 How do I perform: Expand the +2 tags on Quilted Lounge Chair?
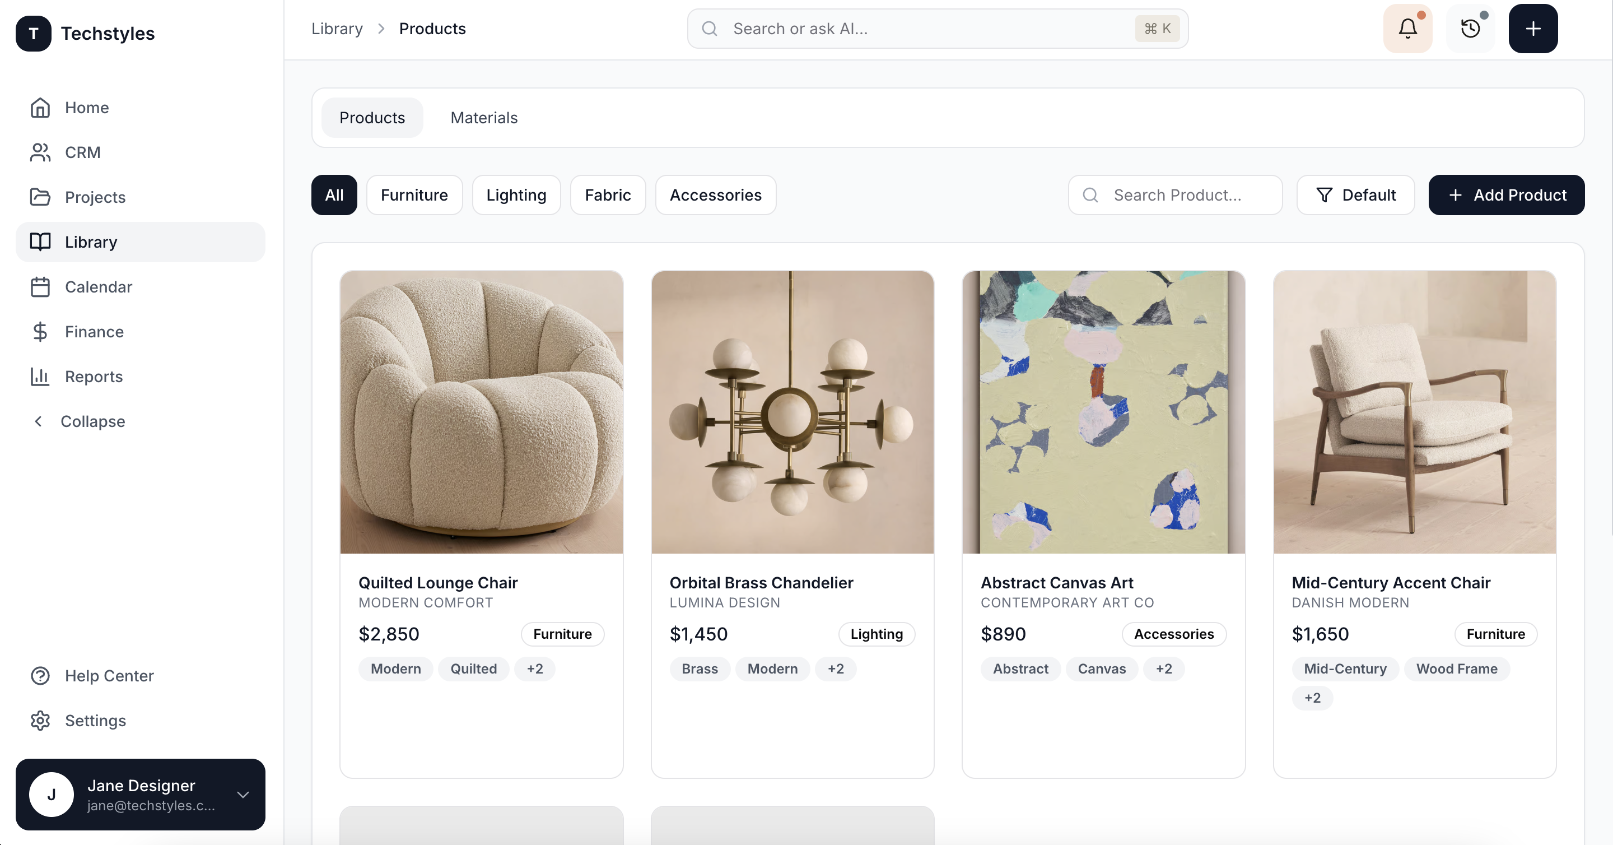(535, 669)
